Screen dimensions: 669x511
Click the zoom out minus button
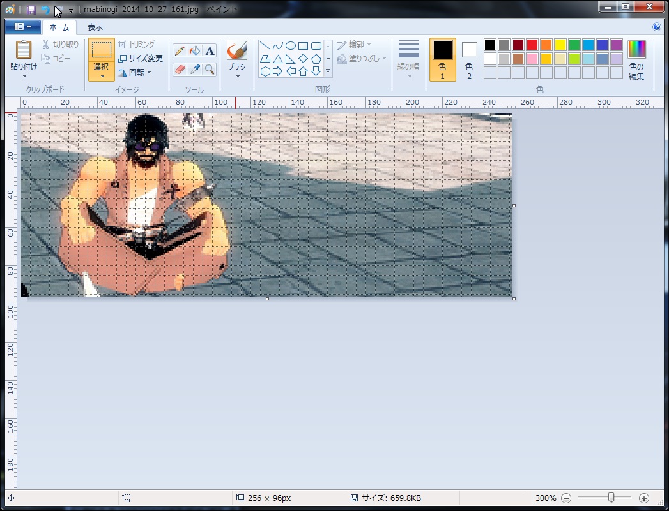(566, 498)
